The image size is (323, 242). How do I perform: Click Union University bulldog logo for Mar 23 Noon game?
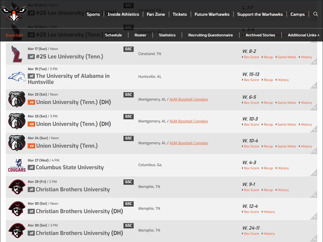[x=17, y=100]
